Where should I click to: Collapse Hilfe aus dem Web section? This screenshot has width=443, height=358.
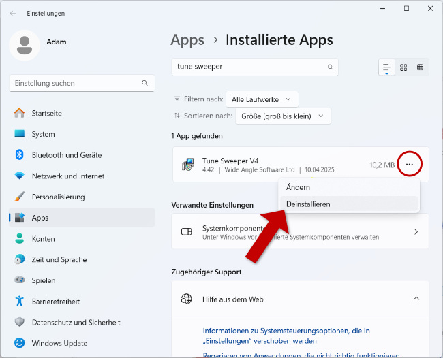(416, 299)
